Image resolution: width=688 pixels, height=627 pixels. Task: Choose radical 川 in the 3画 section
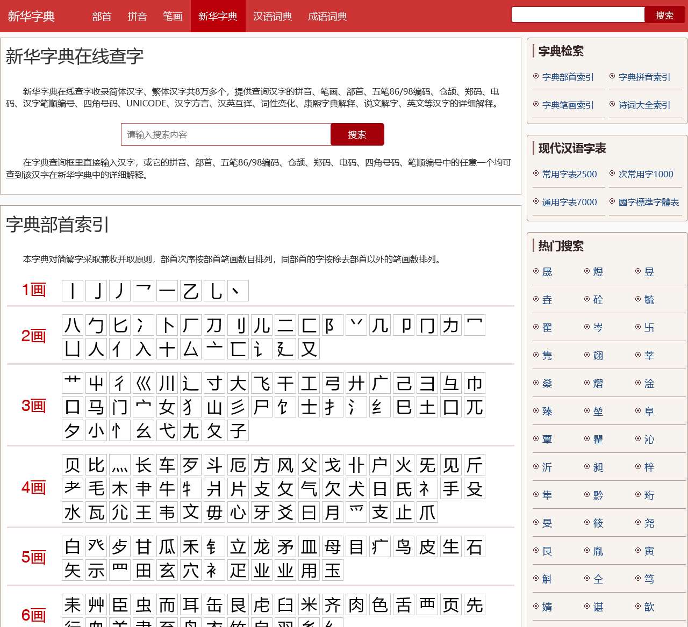167,383
